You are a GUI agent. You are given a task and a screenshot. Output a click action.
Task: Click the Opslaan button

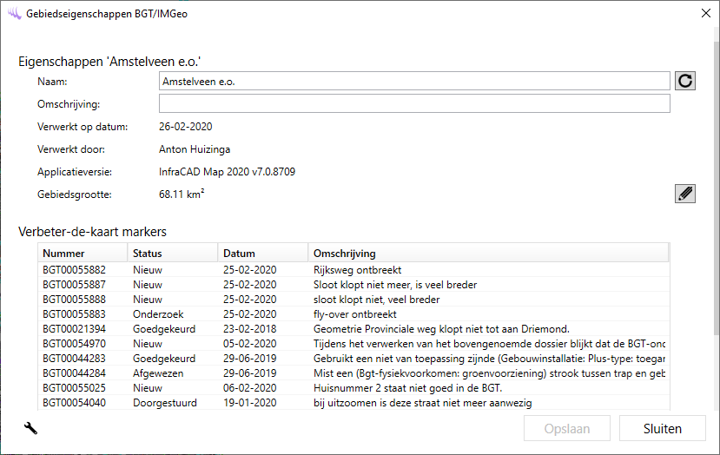[567, 429]
